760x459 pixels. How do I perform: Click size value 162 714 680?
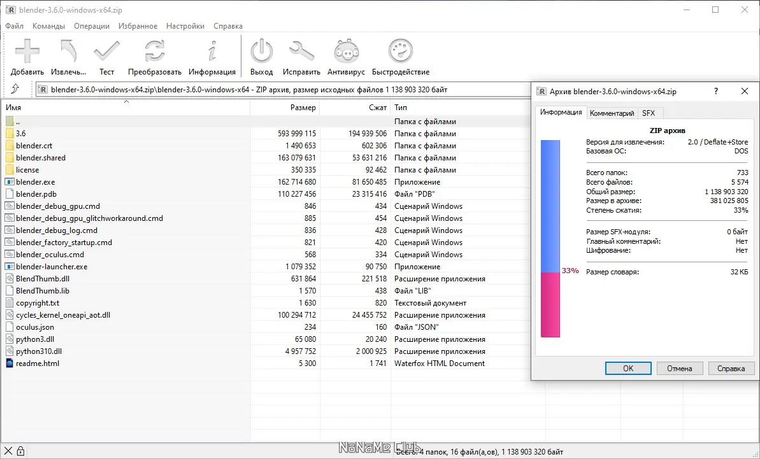pyautogui.click(x=297, y=181)
